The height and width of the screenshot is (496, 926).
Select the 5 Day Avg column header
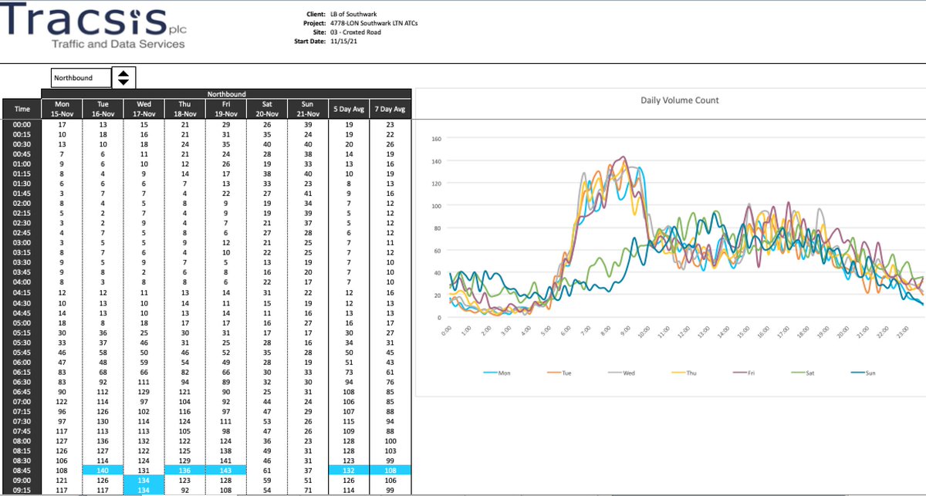(x=349, y=109)
